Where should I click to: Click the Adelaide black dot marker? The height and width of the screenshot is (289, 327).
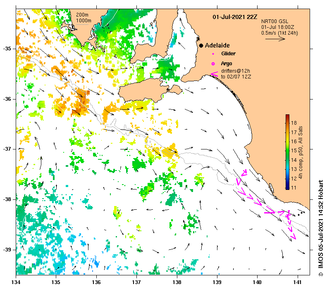[x=201, y=45]
